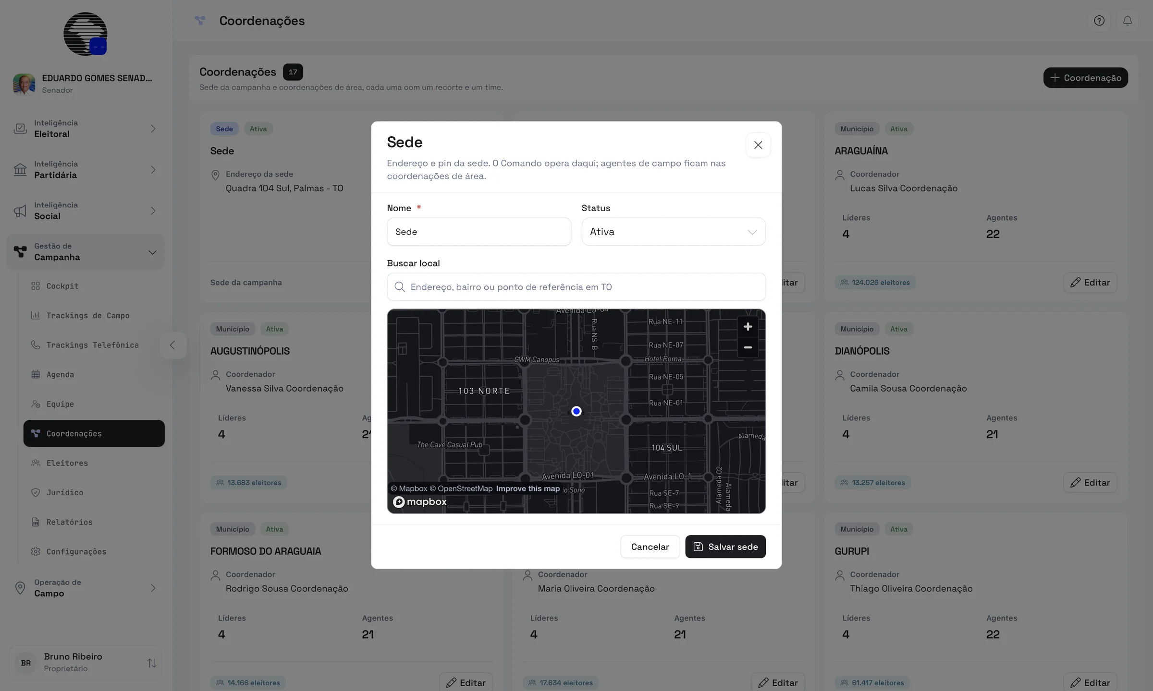Zoom out on the map
The height and width of the screenshot is (691, 1153).
pos(748,347)
